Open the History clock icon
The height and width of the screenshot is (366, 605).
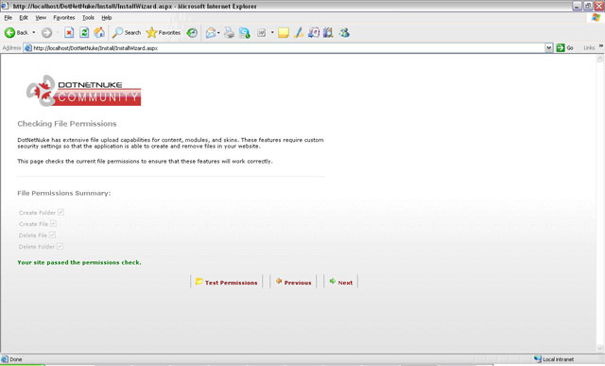(x=192, y=33)
